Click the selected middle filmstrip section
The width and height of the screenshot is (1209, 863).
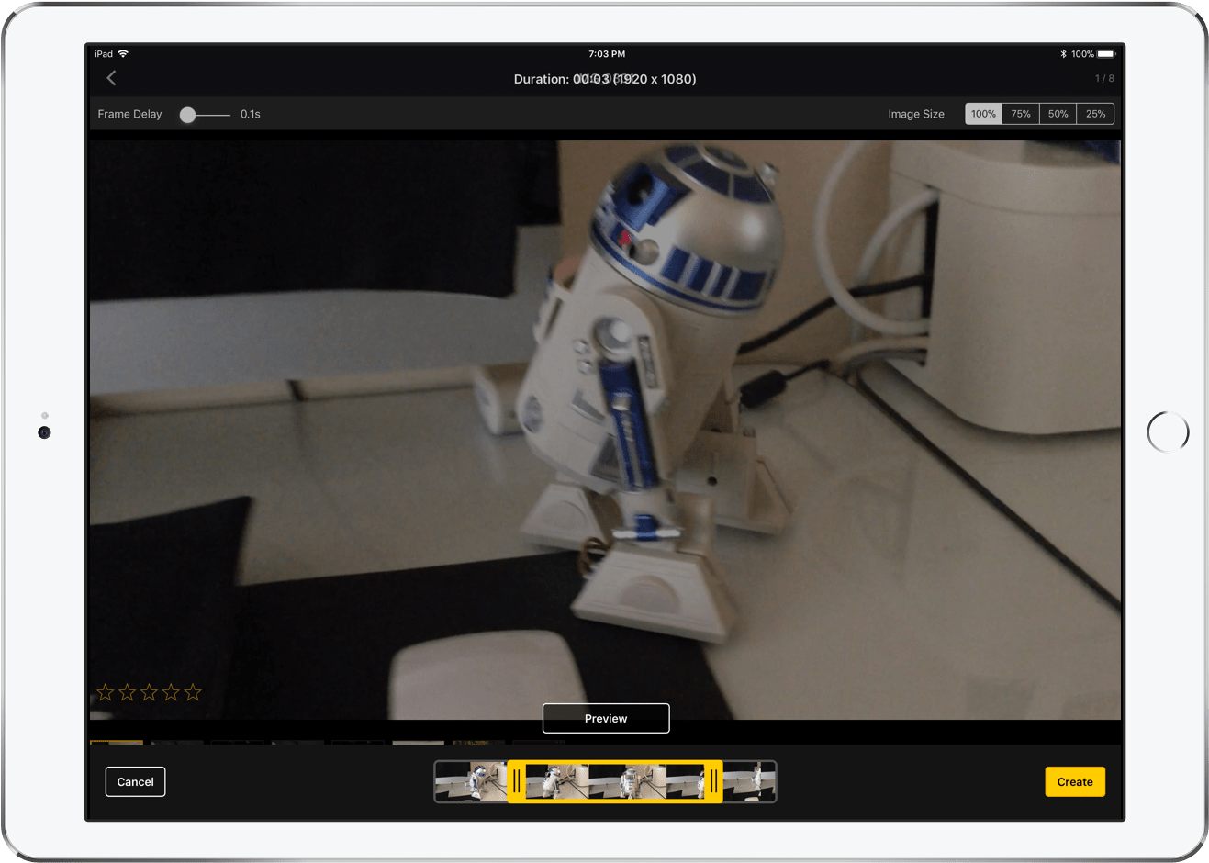pyautogui.click(x=615, y=781)
